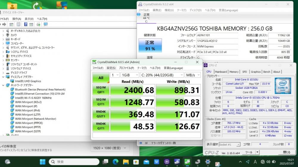Expand the キーボード category
This screenshot has width=298, height=167.
click(3, 39)
